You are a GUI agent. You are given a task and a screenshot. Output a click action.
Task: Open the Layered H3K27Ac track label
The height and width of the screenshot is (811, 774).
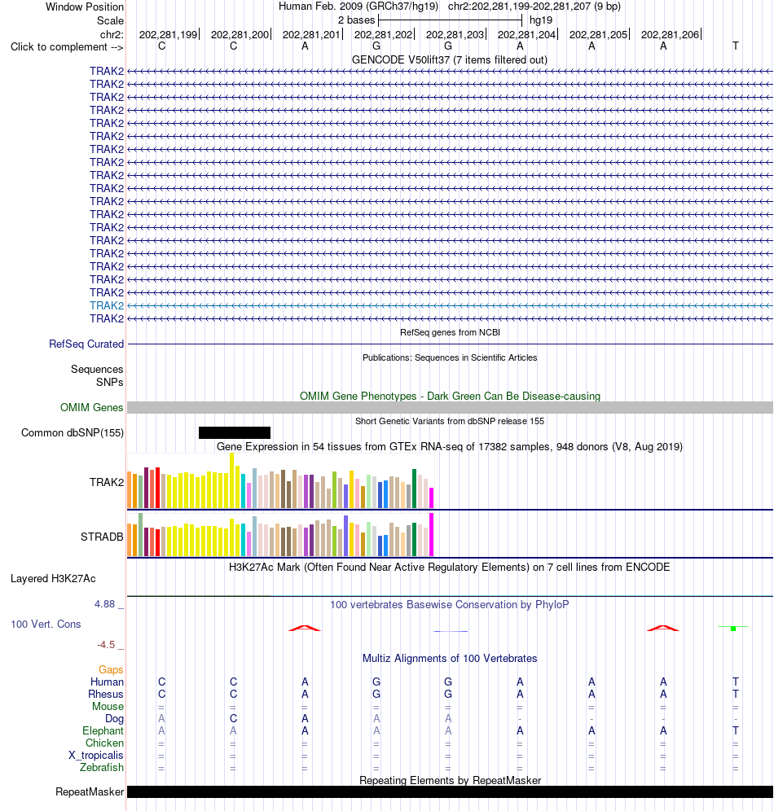tap(53, 579)
